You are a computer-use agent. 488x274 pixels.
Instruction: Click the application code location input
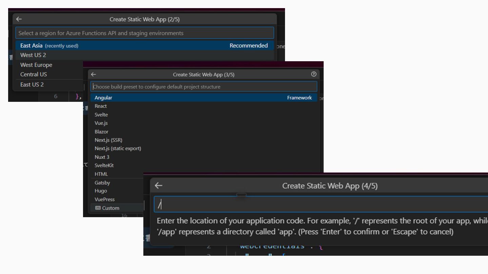tap(321, 204)
